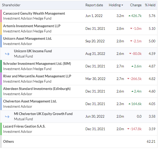Select the 3.58 percent held value
Image resolution: width=158 pixels, height=149 pixels.
coord(152,116)
